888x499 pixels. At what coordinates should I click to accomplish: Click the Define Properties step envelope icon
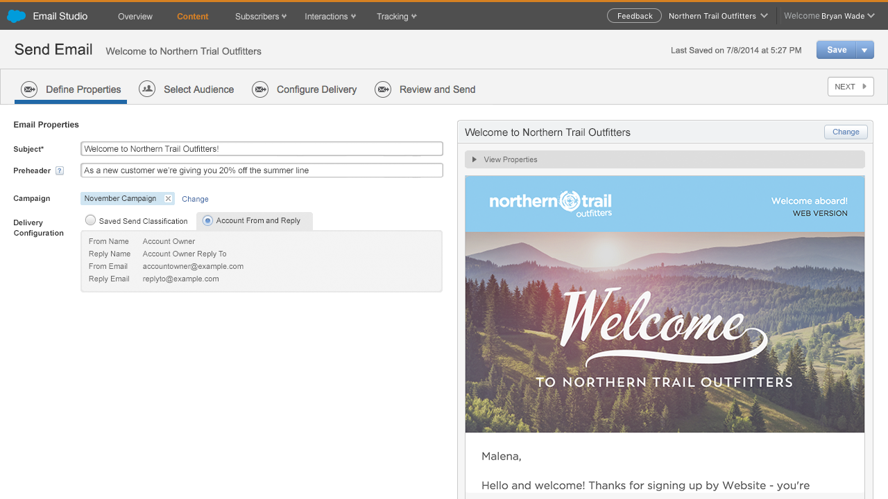point(29,89)
